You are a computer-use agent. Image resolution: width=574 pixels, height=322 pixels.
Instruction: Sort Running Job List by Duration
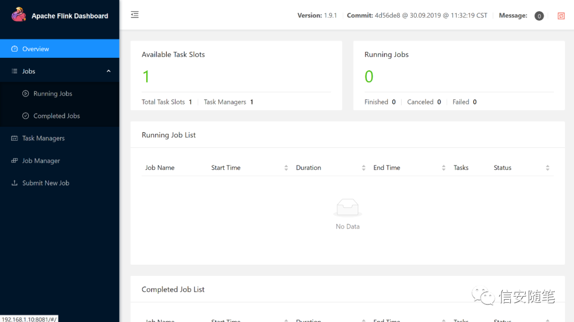pos(364,168)
